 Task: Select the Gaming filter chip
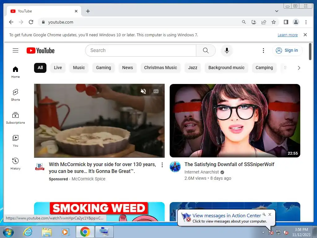[103, 68]
